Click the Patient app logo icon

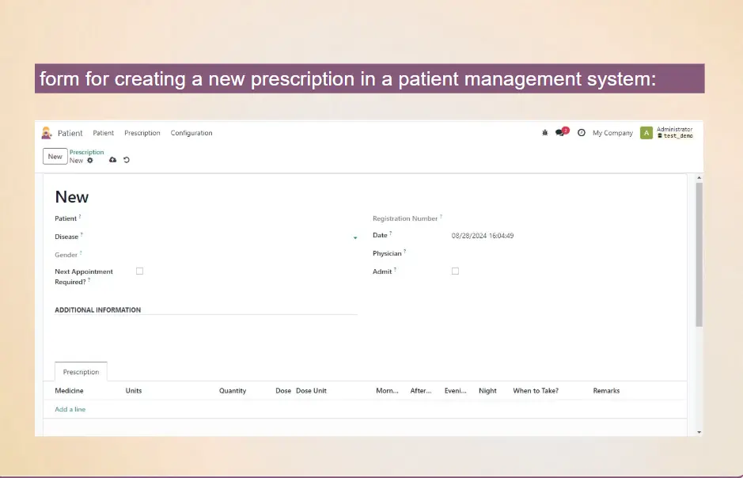point(47,133)
